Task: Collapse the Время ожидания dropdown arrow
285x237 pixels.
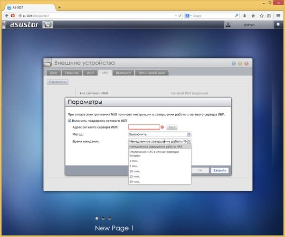Action: pos(189,141)
